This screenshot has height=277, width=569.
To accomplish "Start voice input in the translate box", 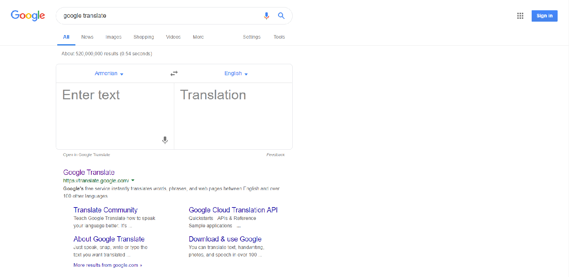I will [165, 140].
